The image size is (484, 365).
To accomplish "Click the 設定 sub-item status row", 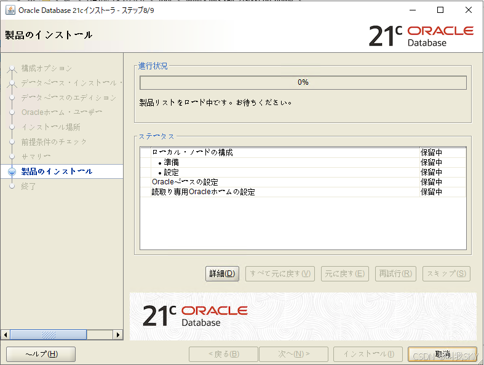I will pyautogui.click(x=303, y=172).
